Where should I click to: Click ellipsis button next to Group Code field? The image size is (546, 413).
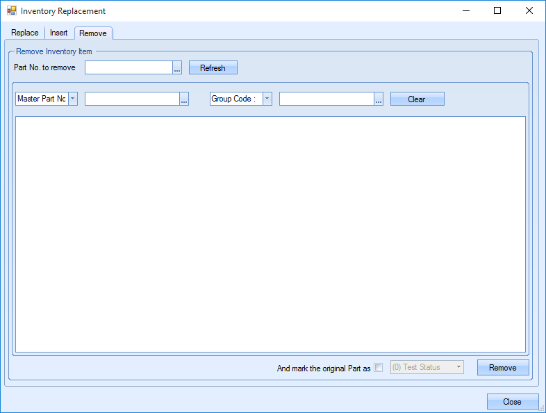pyautogui.click(x=379, y=99)
